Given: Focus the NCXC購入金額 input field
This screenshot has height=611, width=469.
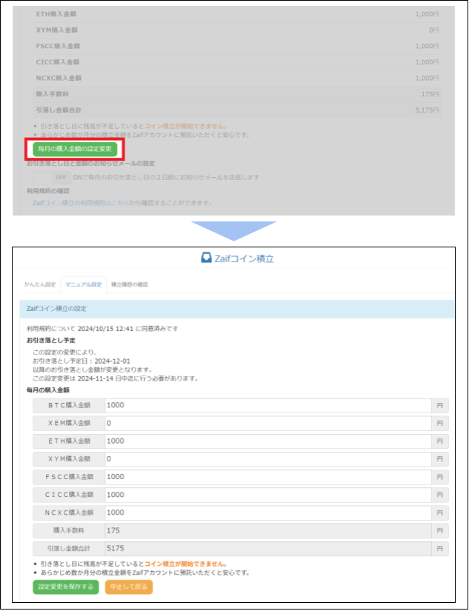Looking at the screenshot, I should pyautogui.click(x=267, y=512).
